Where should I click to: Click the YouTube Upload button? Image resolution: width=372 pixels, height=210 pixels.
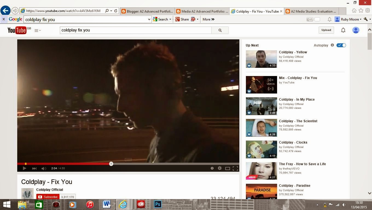[x=326, y=30]
